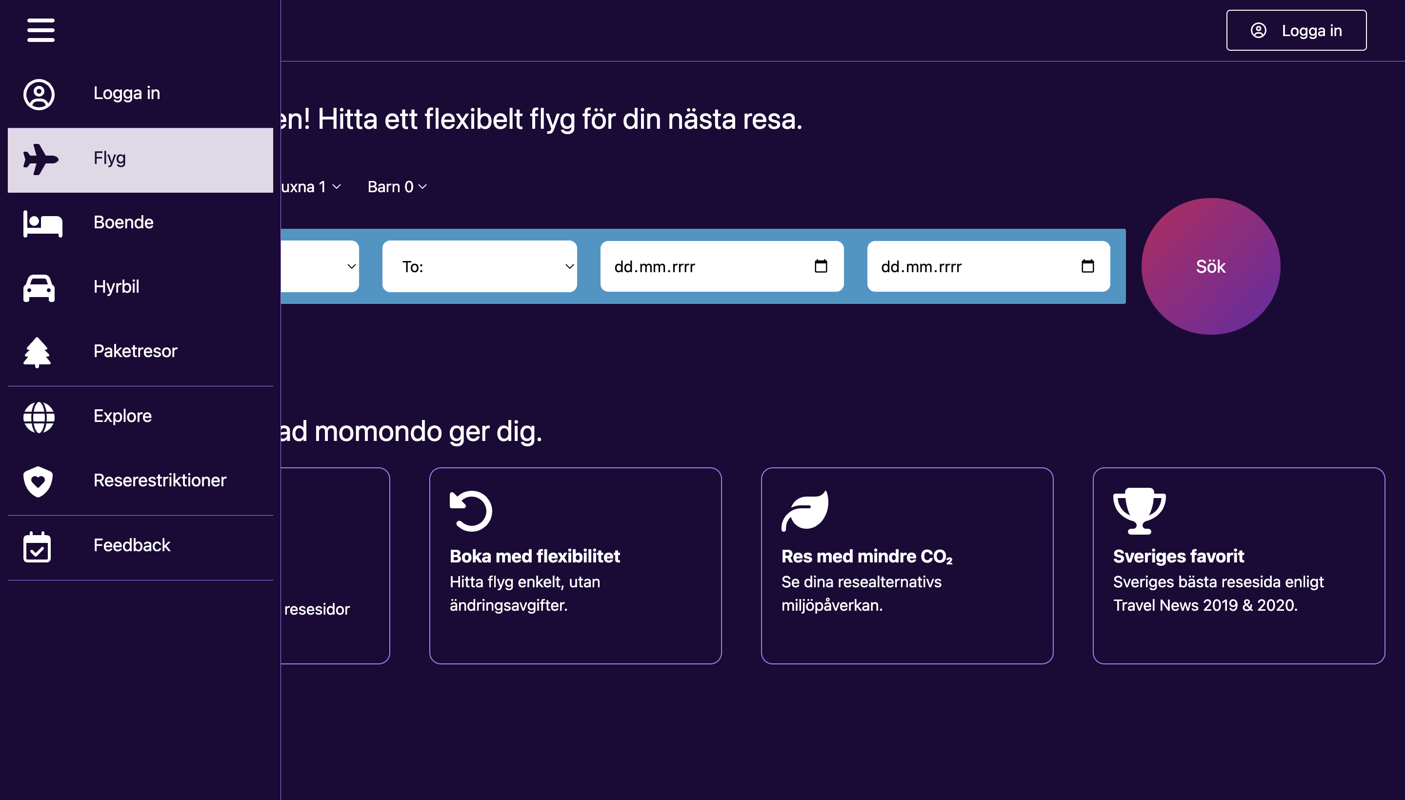Click the gradient circular Sök control

pos(1210,266)
